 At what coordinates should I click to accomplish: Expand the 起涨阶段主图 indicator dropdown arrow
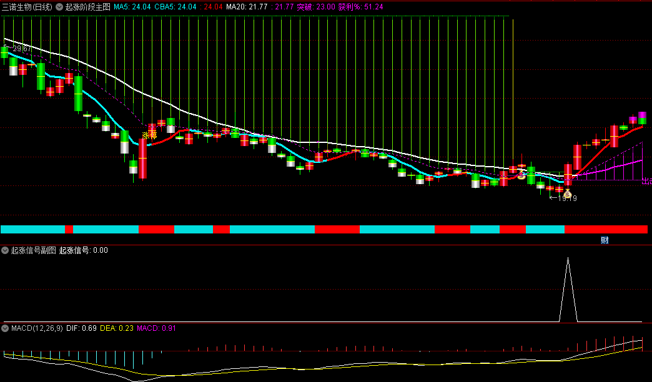(x=59, y=7)
